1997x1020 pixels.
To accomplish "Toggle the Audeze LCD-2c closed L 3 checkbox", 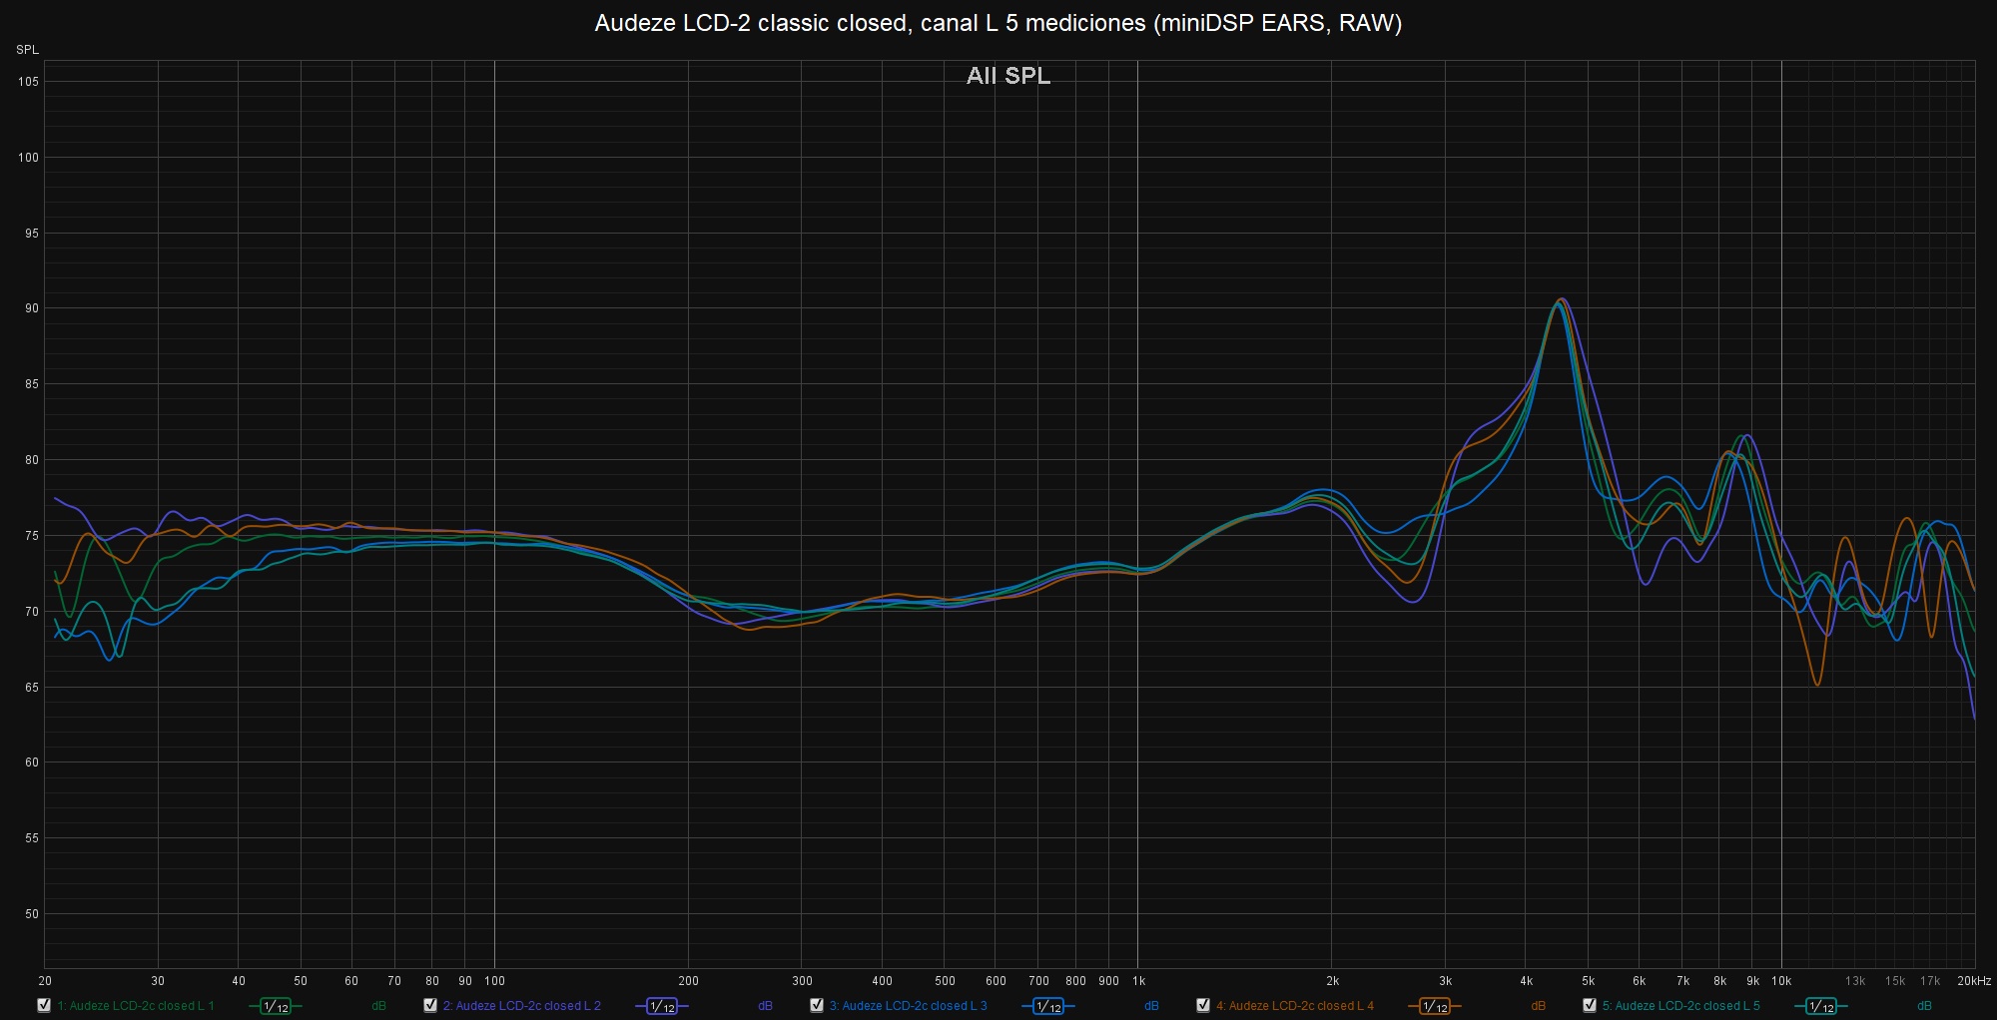I will tap(817, 1005).
